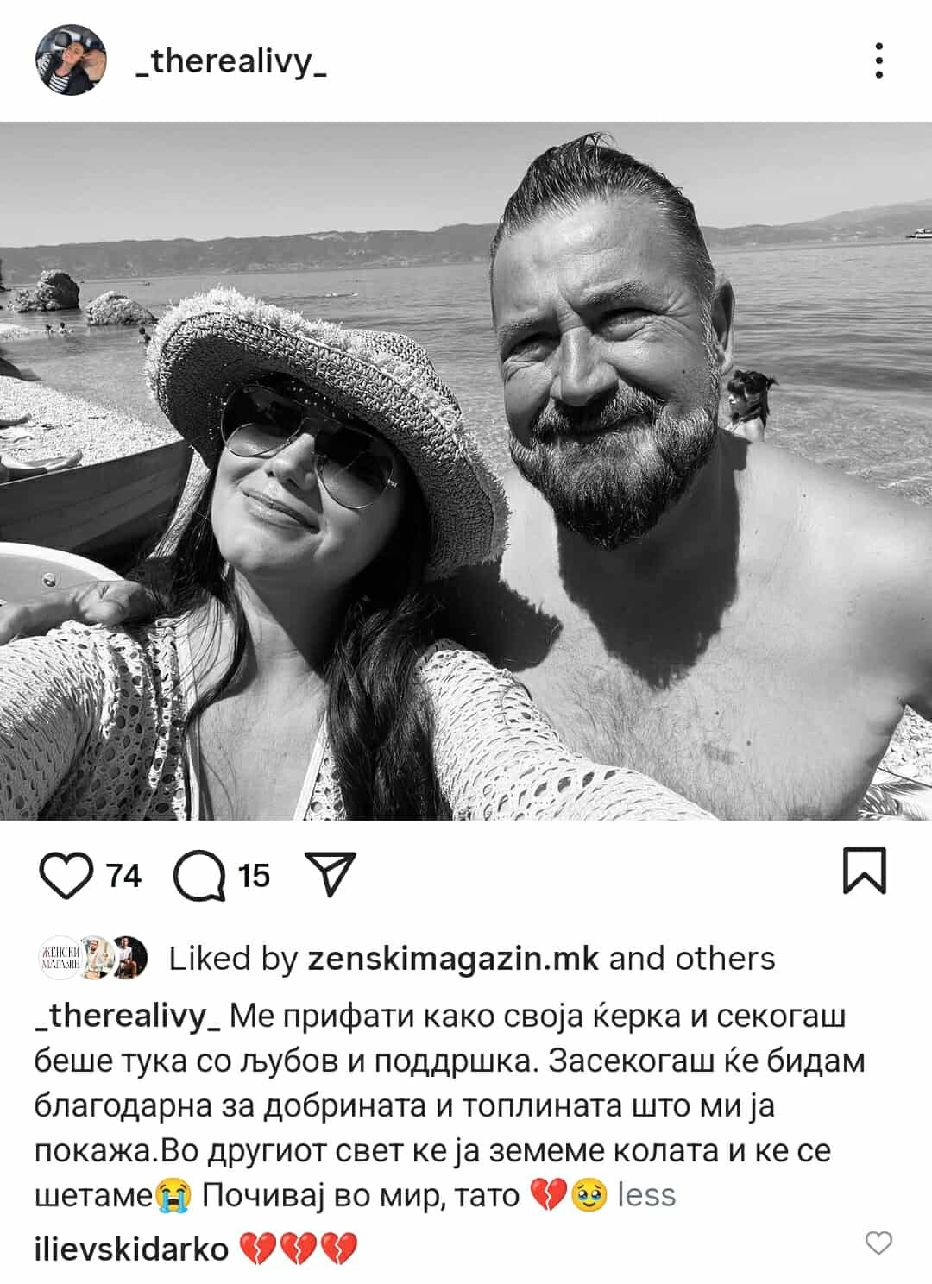Open ilievskidarko commenter profile

click(x=131, y=1249)
